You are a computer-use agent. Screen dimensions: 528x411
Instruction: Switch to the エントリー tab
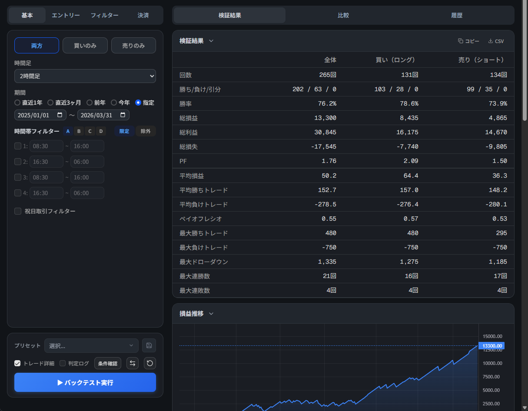(x=66, y=15)
